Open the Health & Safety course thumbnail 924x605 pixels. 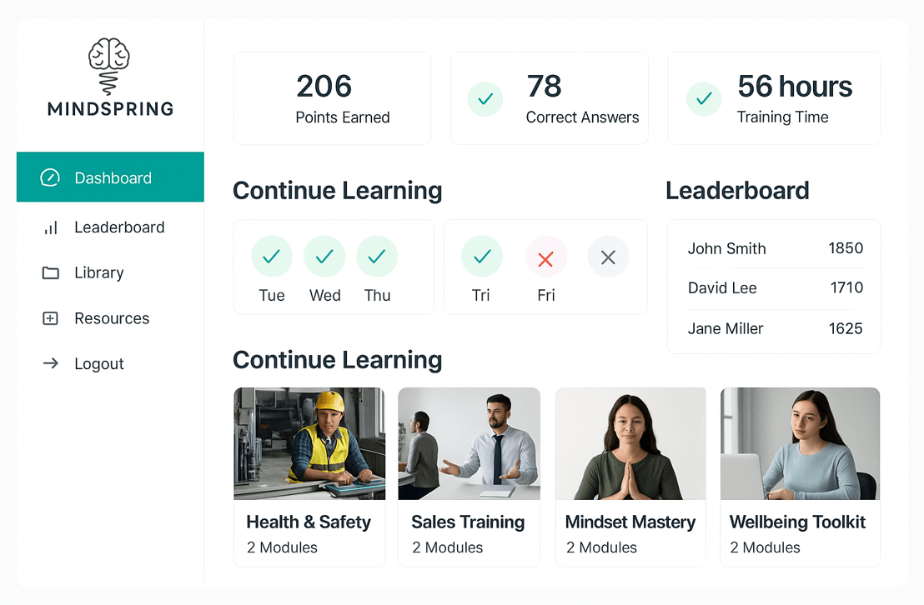pyautogui.click(x=309, y=443)
